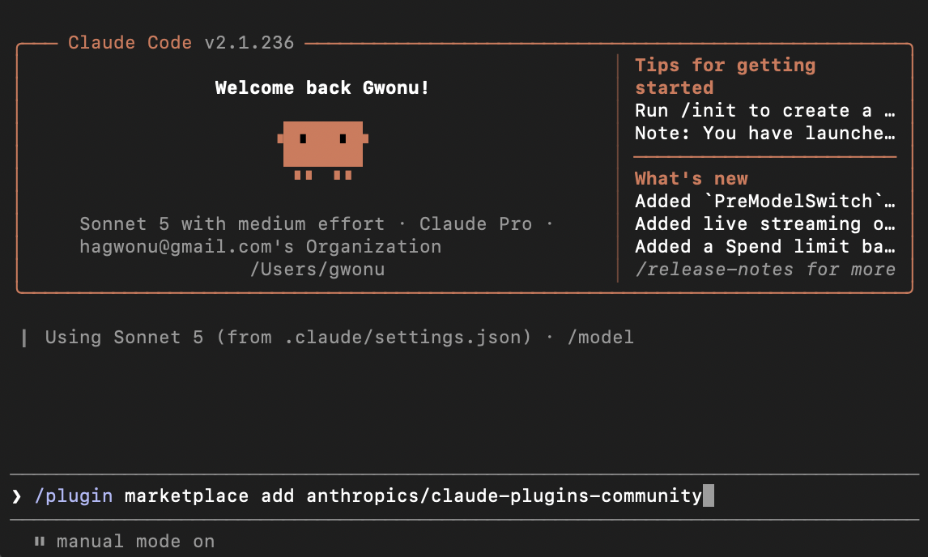Click Sonnet 5 with medium effort text
The image size is (928, 557).
click(232, 223)
